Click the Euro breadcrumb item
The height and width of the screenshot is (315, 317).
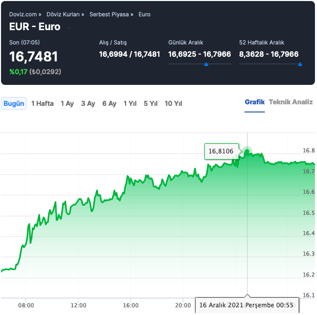pyautogui.click(x=144, y=14)
